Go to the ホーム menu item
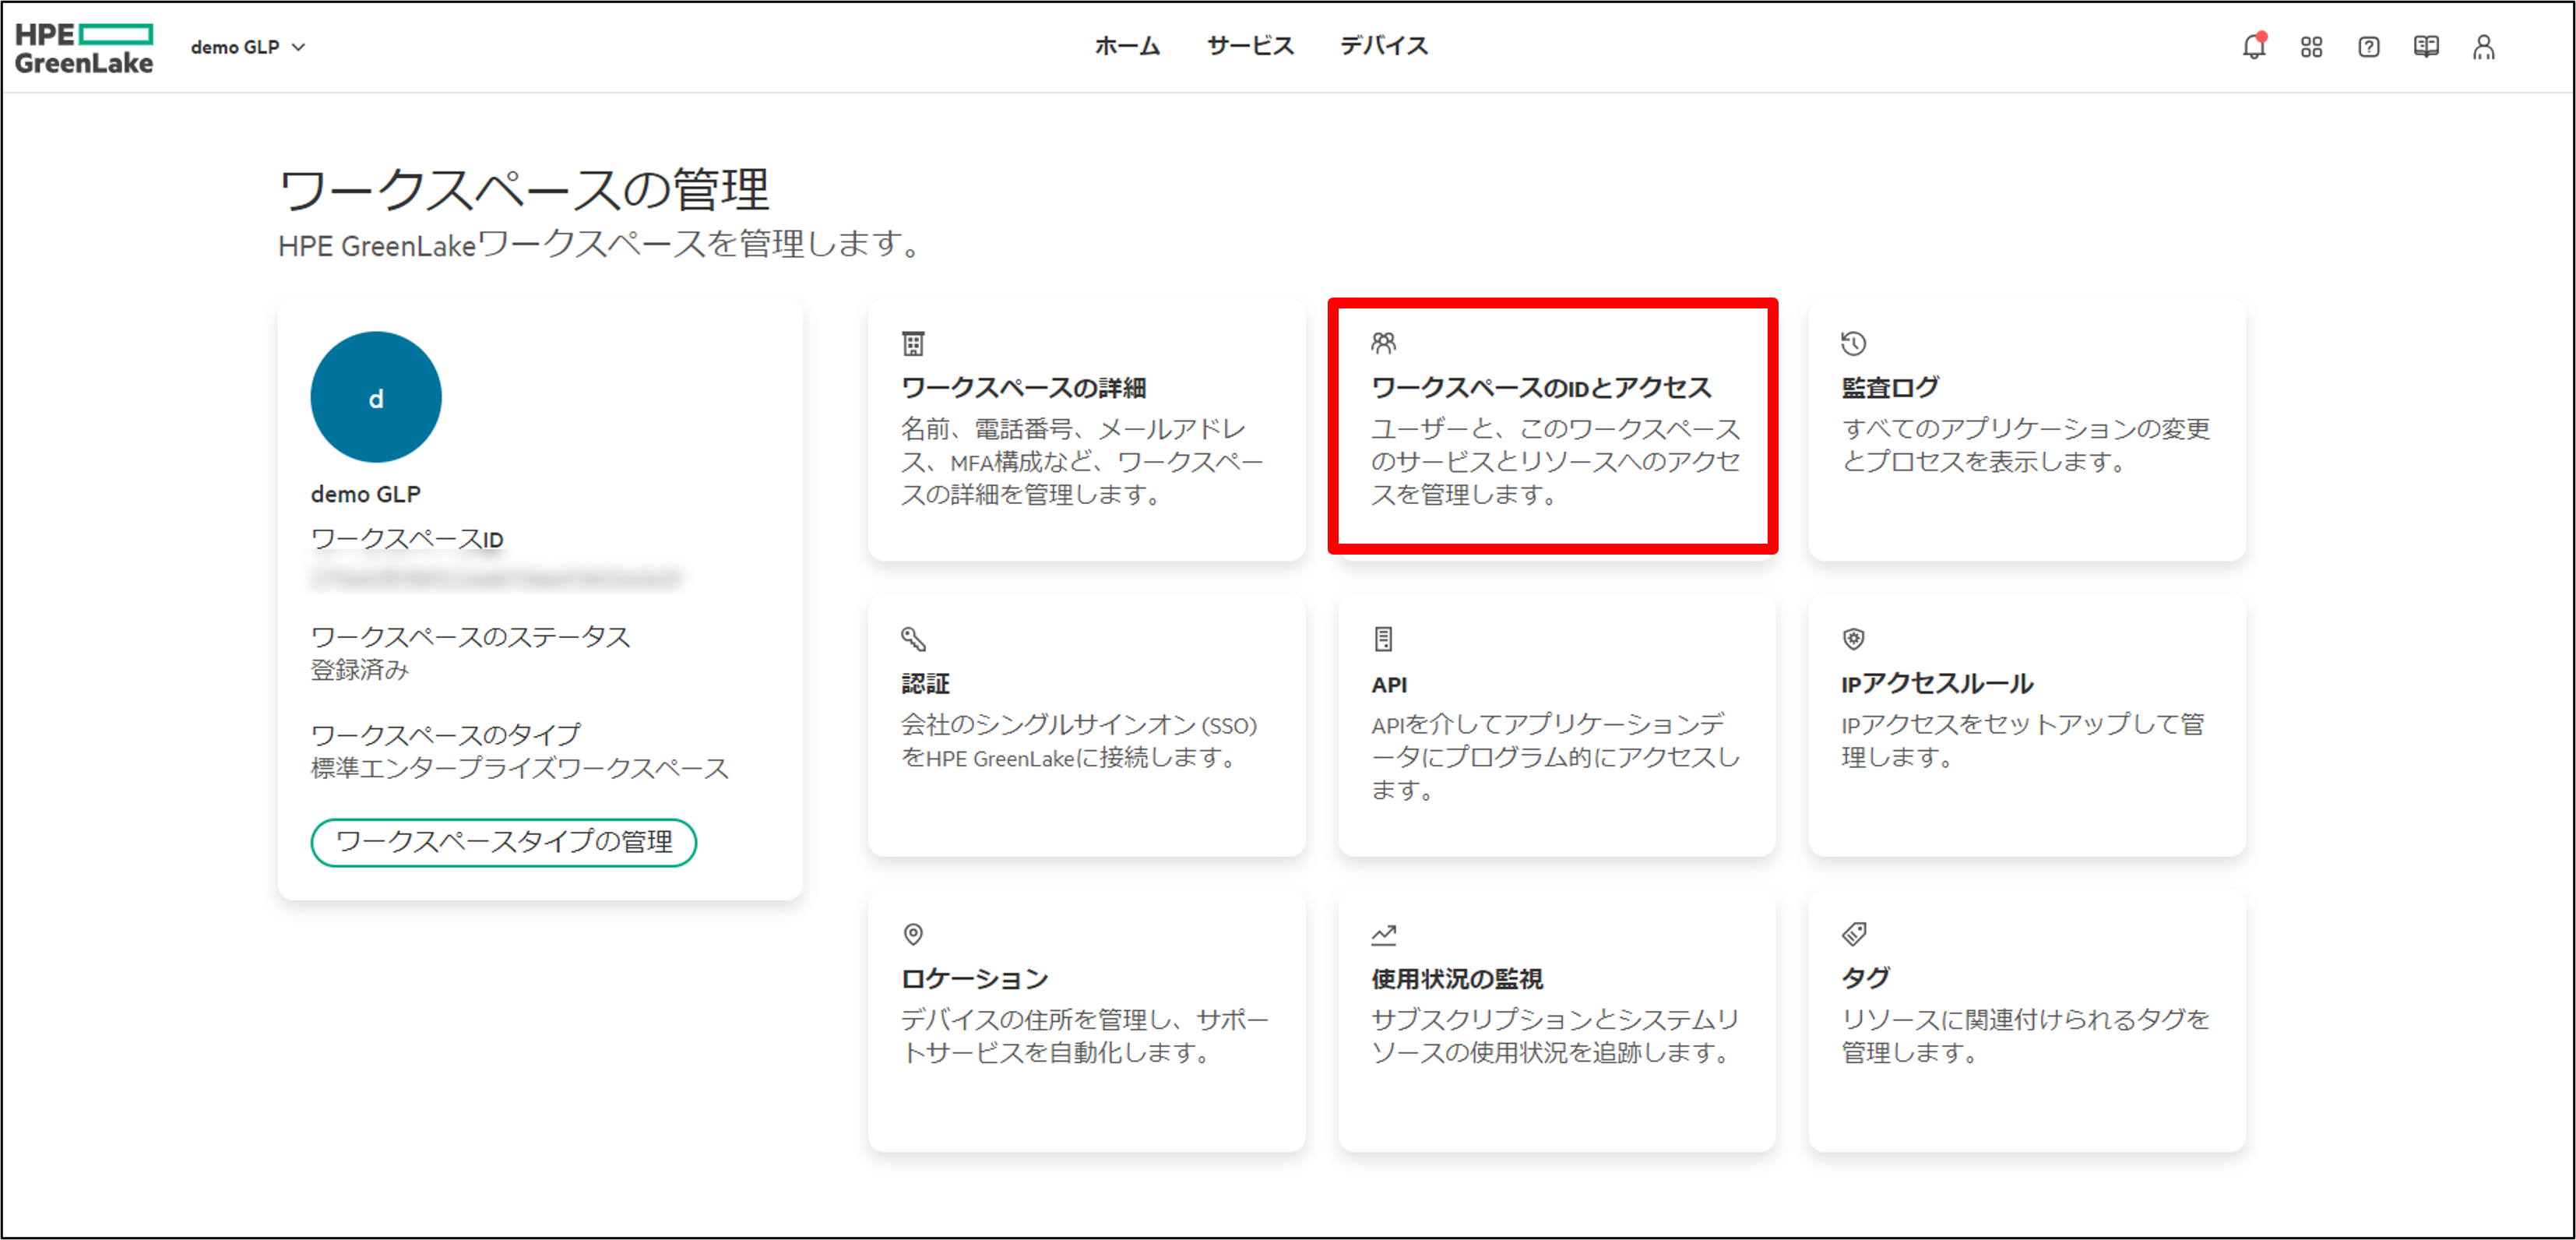 (1127, 46)
